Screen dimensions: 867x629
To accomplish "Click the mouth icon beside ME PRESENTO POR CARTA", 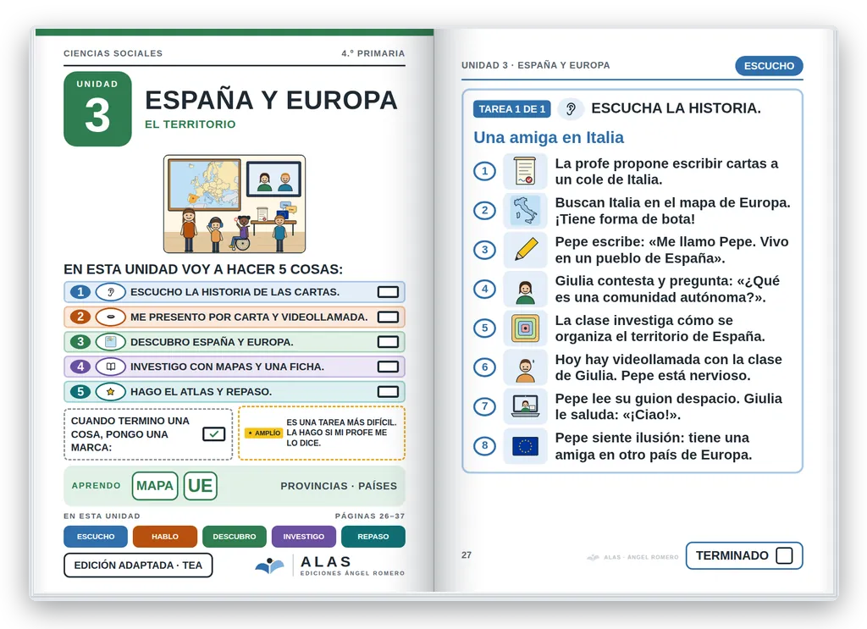I will coord(111,317).
